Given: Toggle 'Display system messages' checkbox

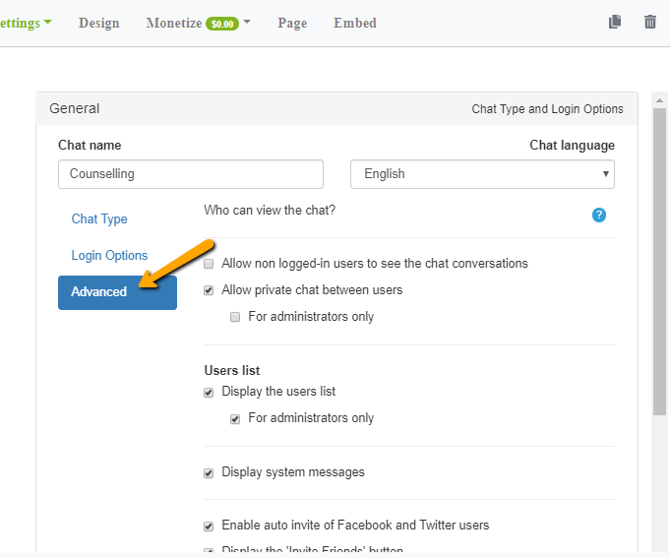Looking at the screenshot, I should 209,472.
